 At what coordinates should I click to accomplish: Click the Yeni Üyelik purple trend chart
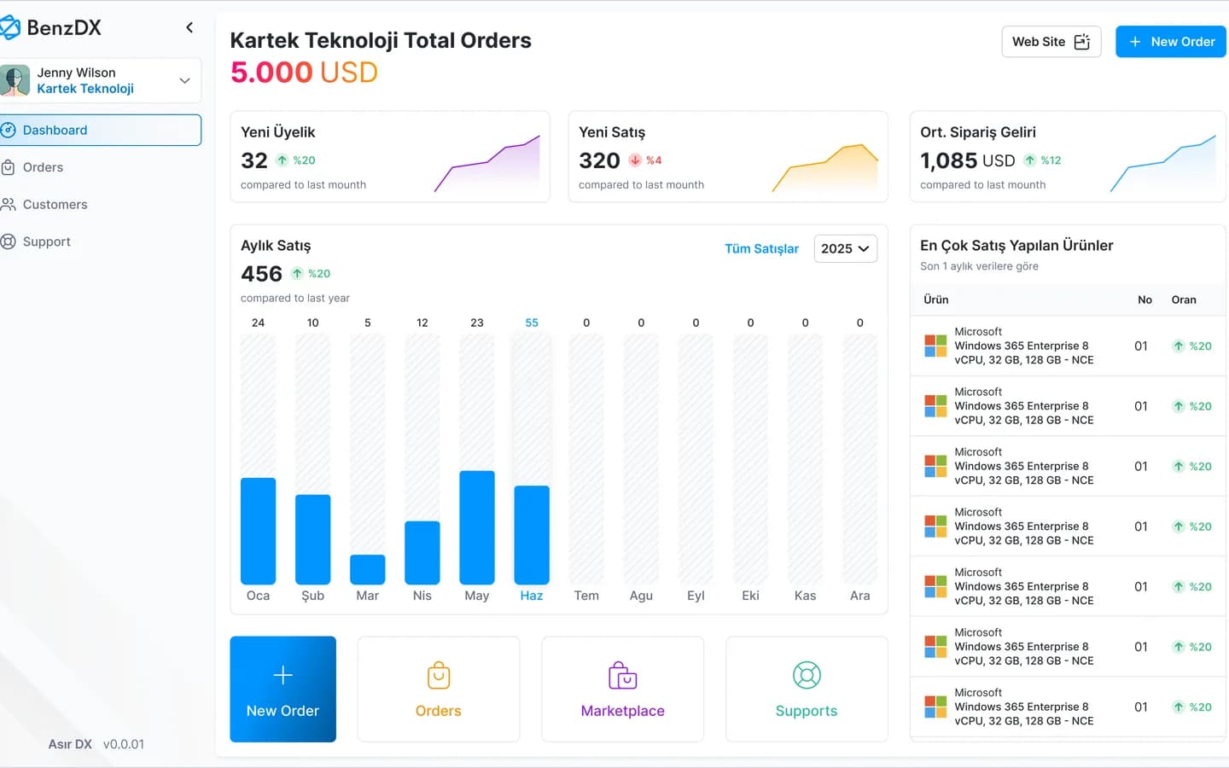(x=487, y=163)
